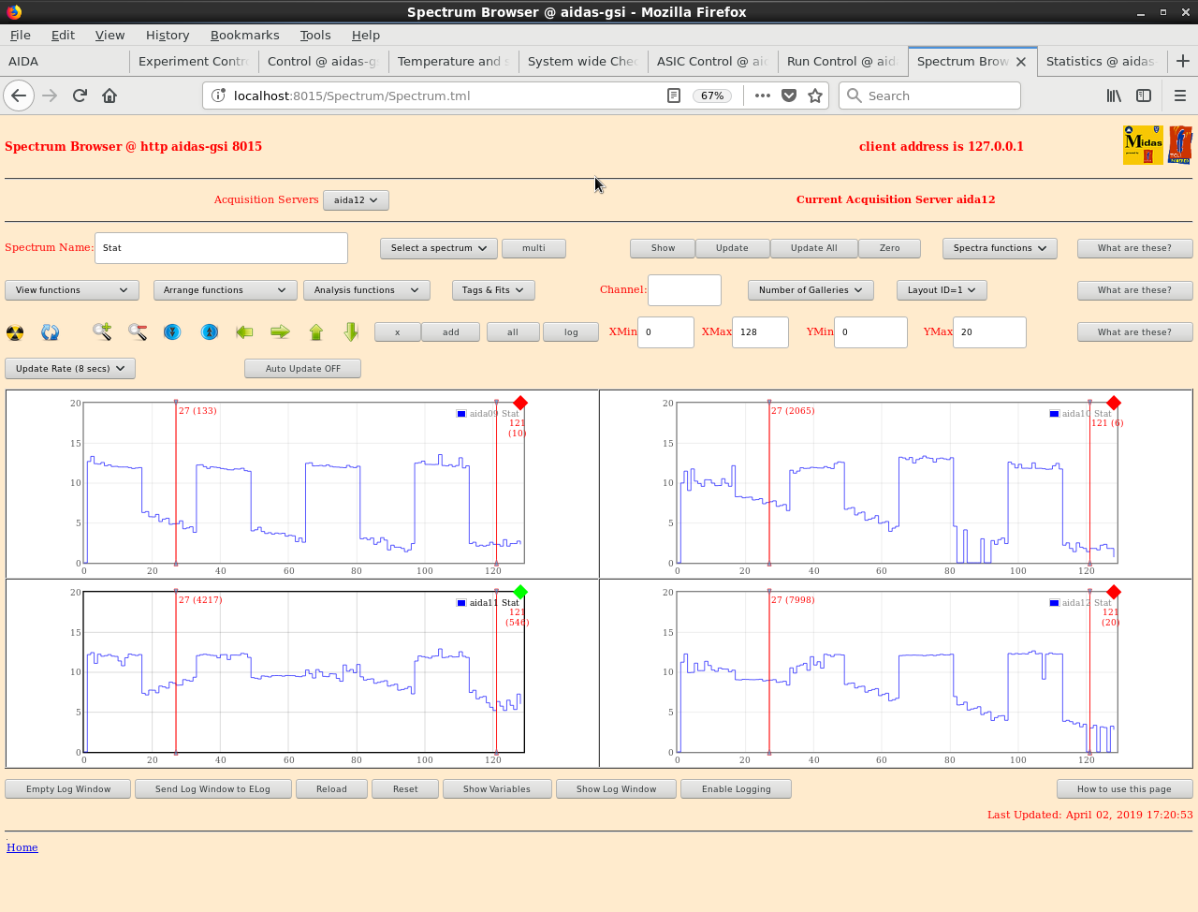Image resolution: width=1198 pixels, height=912 pixels.
Task: Open the Layout ID=1 dropdown
Action: [942, 290]
